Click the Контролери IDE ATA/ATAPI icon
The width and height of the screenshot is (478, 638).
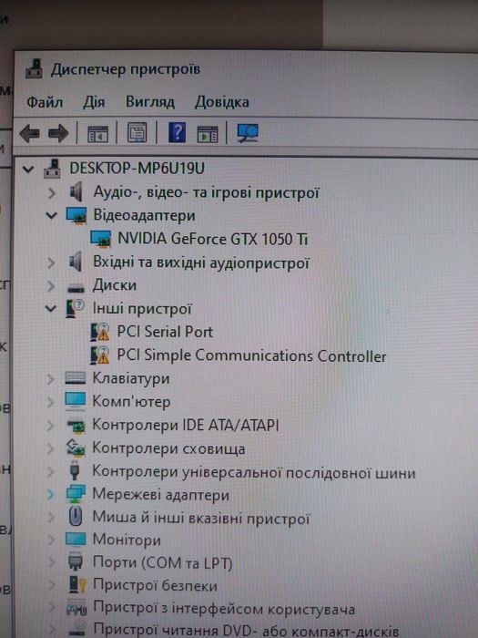tap(76, 426)
